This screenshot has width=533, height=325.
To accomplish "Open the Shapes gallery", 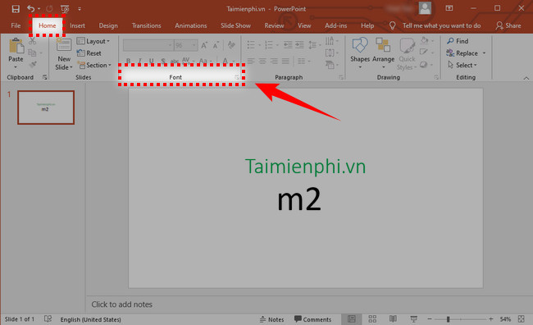I will point(360,46).
